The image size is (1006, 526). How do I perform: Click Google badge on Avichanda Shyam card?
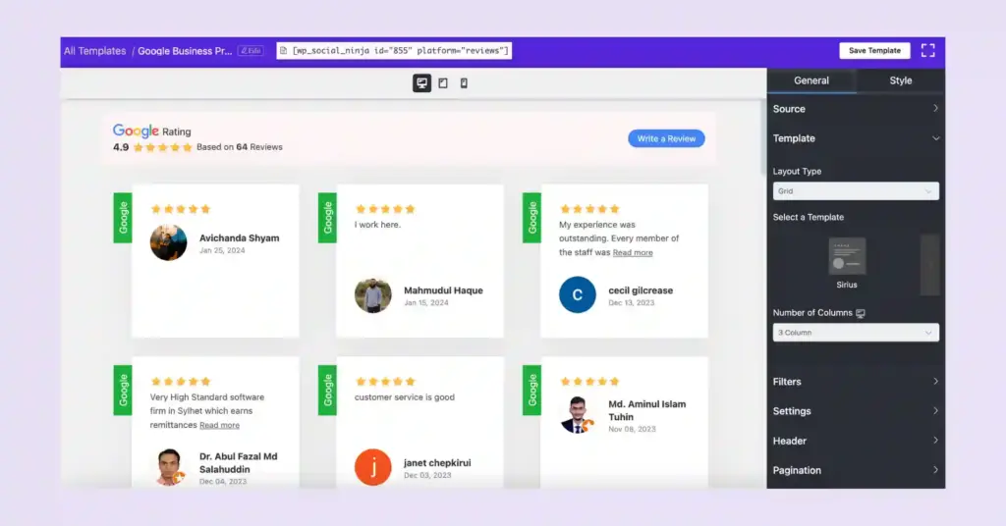123,218
